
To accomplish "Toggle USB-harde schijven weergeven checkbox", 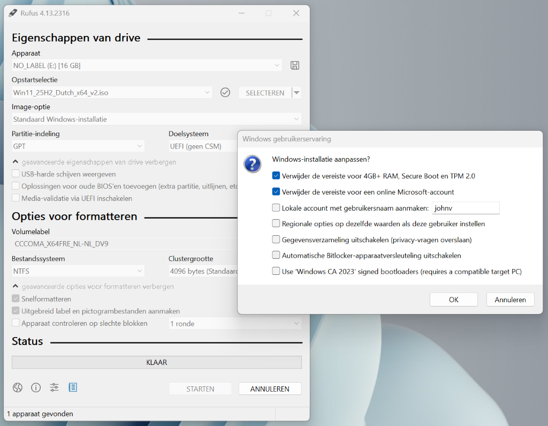I will point(16,174).
